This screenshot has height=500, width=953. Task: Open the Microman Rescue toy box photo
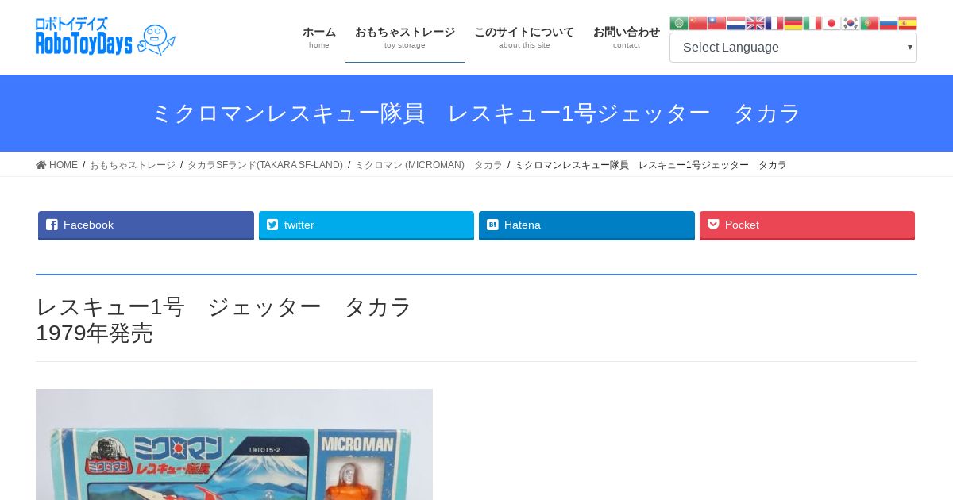tap(234, 444)
